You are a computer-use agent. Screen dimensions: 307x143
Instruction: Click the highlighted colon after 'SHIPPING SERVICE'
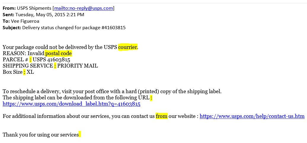pos(55,66)
